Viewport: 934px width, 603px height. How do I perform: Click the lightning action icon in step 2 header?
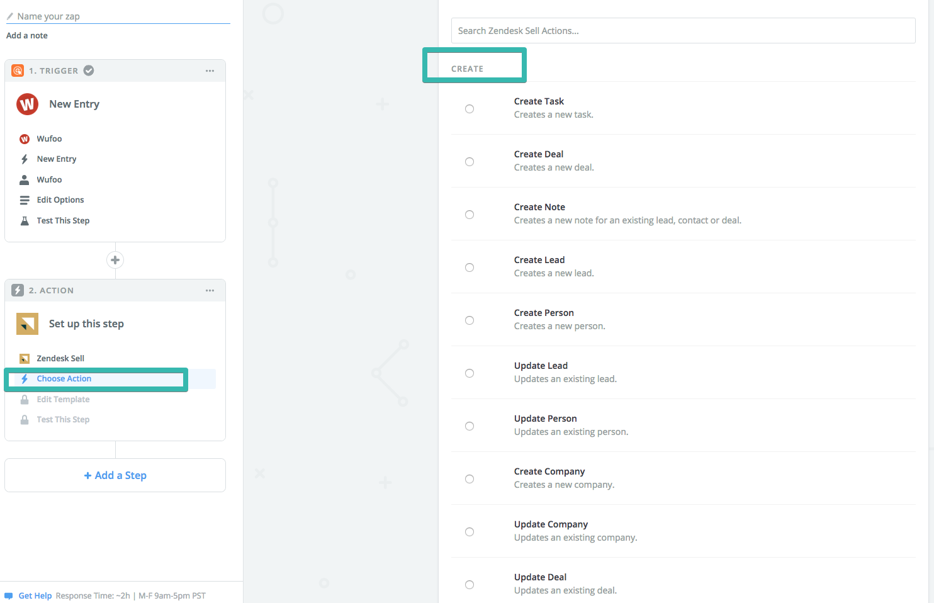click(x=18, y=290)
